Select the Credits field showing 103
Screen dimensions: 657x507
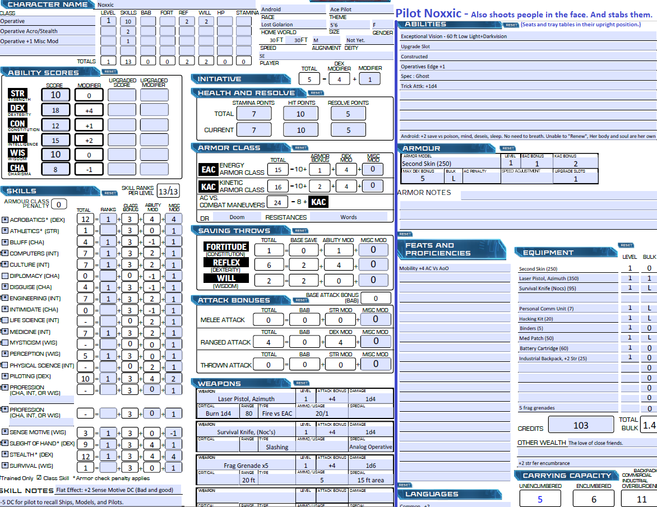click(x=581, y=425)
